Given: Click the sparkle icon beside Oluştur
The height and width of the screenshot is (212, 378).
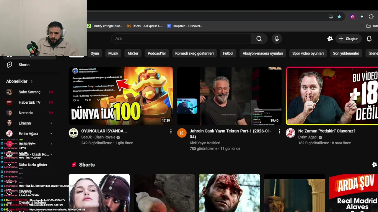Looking at the screenshot, I should (x=330, y=39).
